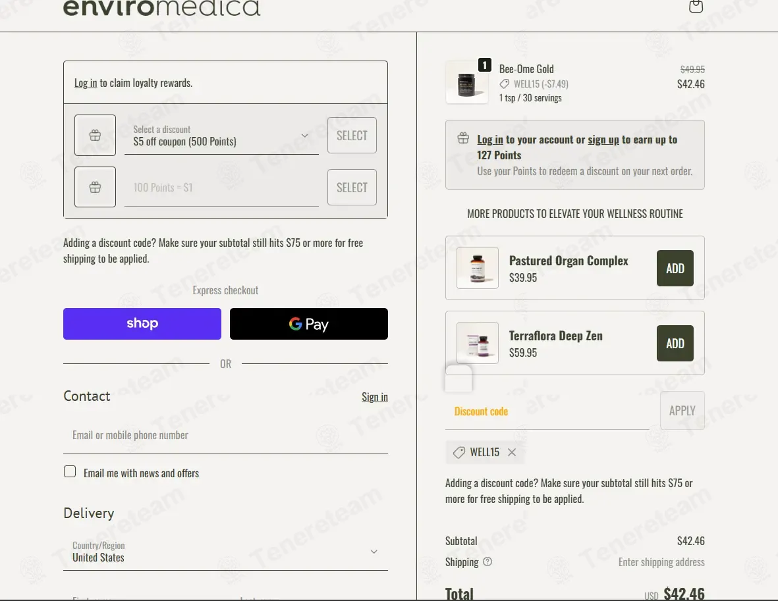Click SELECT next to $5 off coupon

(x=352, y=136)
